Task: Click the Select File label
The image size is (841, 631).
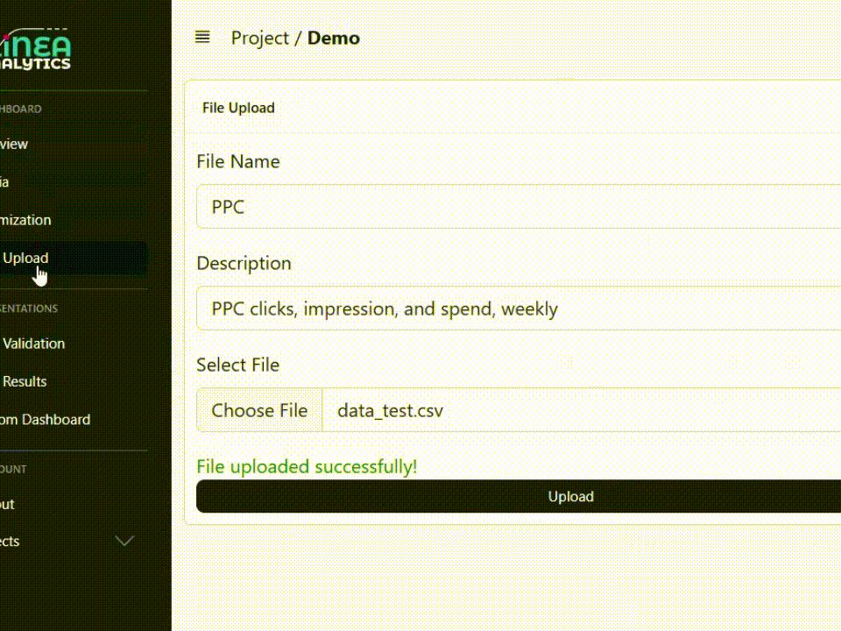Action: (237, 365)
